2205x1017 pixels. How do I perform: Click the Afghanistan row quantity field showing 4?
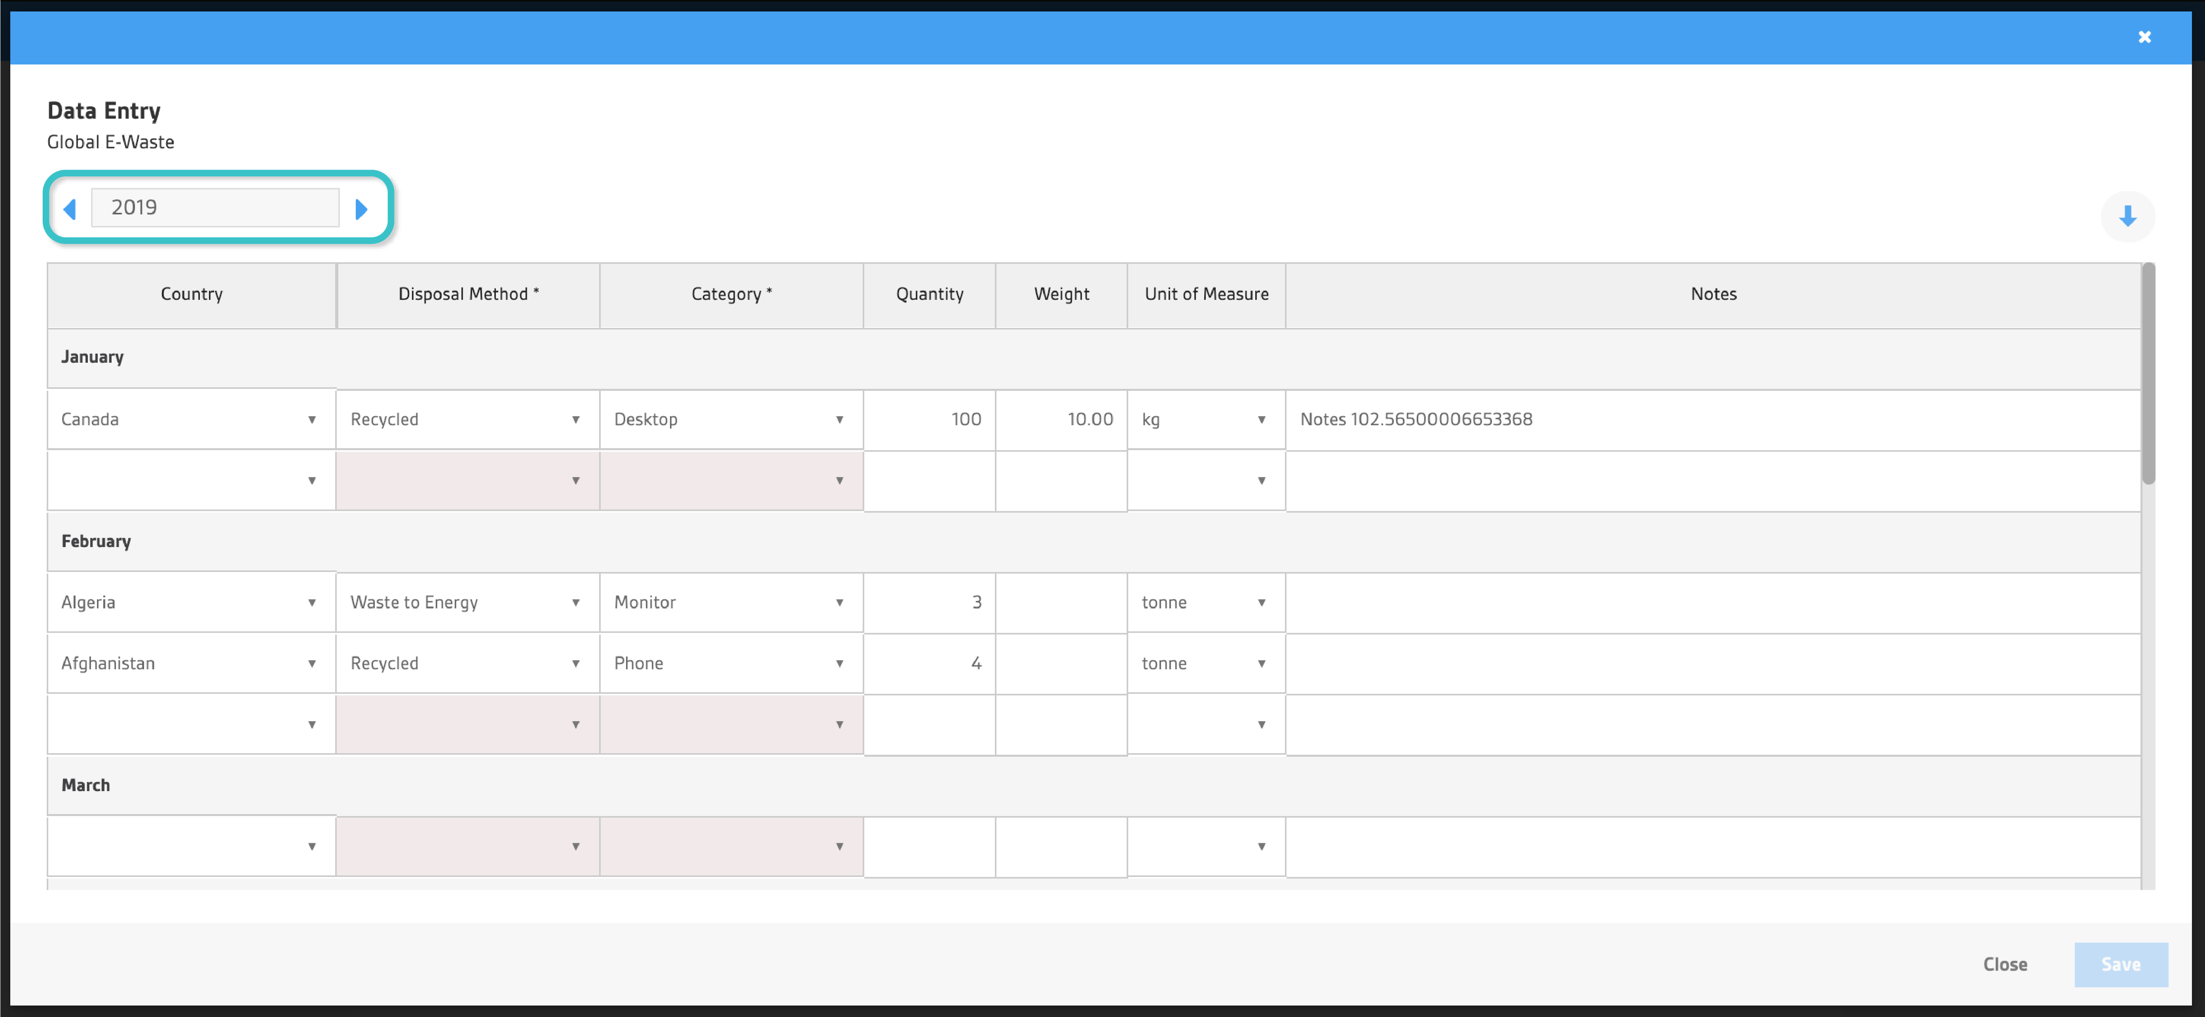930,663
